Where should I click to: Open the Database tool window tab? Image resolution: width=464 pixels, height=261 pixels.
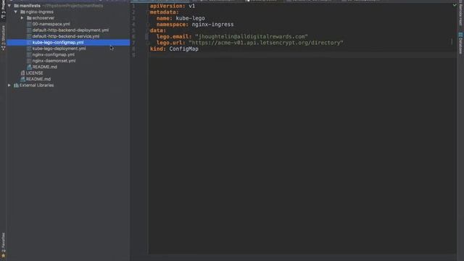coord(460,43)
